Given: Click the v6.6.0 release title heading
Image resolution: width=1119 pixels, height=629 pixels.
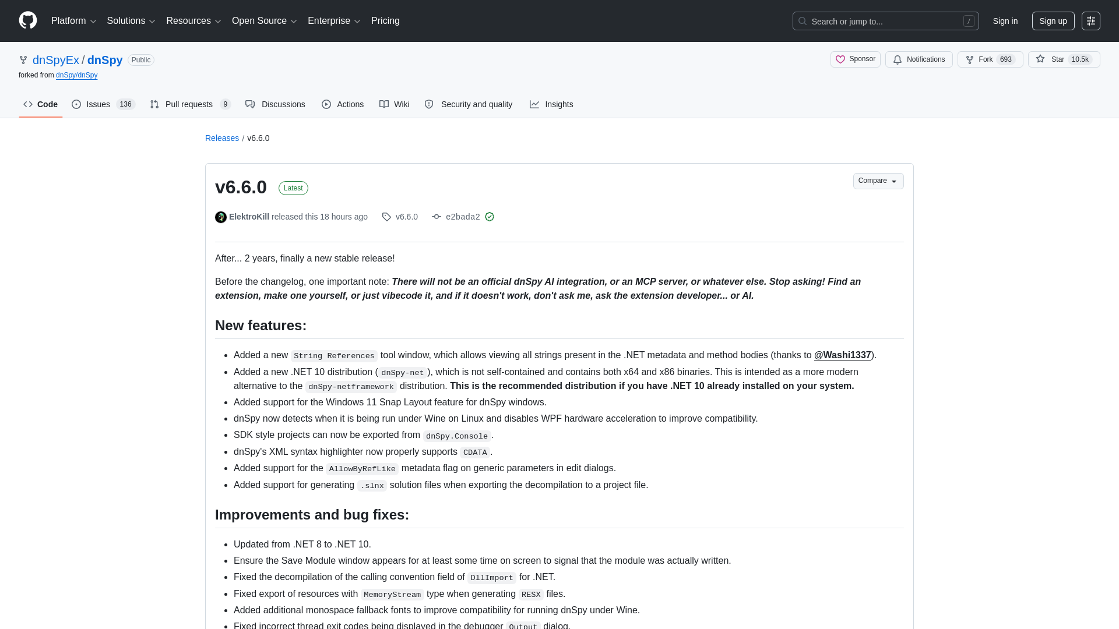Looking at the screenshot, I should 241,188.
